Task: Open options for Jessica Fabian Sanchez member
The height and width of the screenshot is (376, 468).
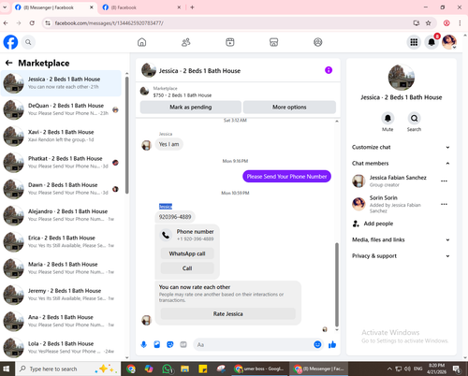Action: pos(444,181)
